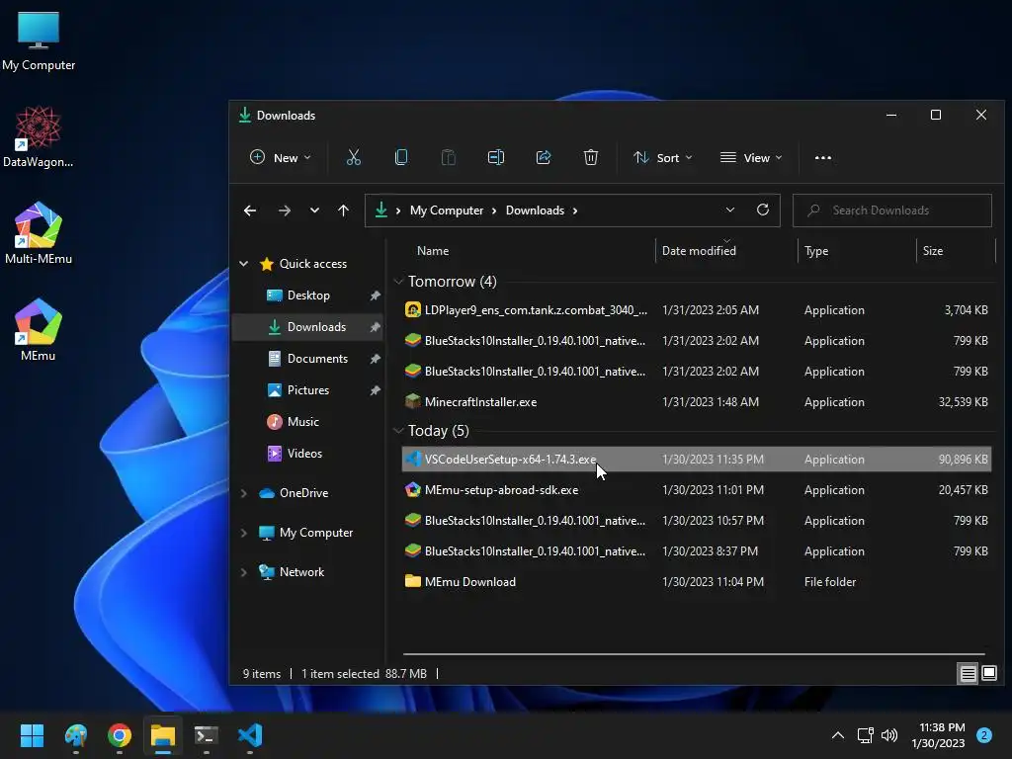Go up one folder level arrow

(343, 211)
